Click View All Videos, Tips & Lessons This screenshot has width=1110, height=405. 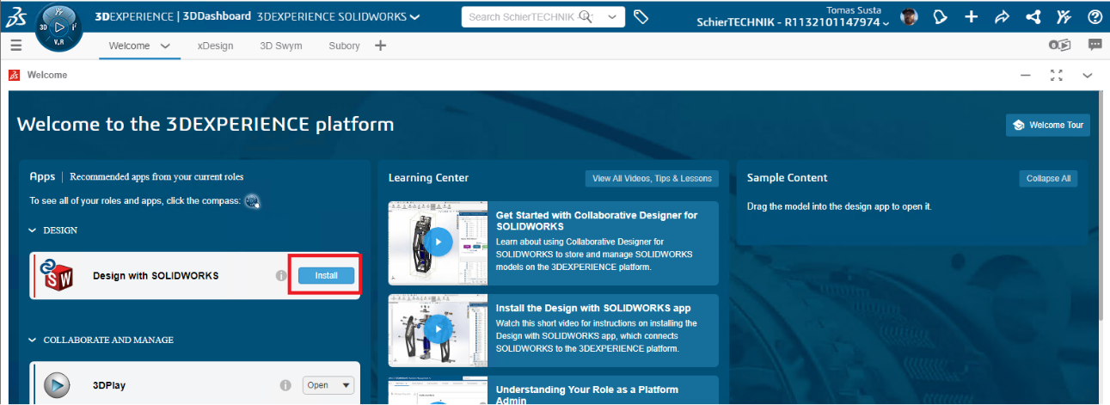pos(653,178)
